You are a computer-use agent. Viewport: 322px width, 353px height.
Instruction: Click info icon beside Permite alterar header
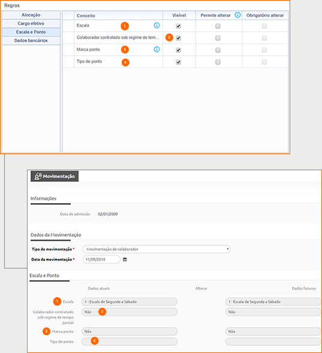coord(237,15)
